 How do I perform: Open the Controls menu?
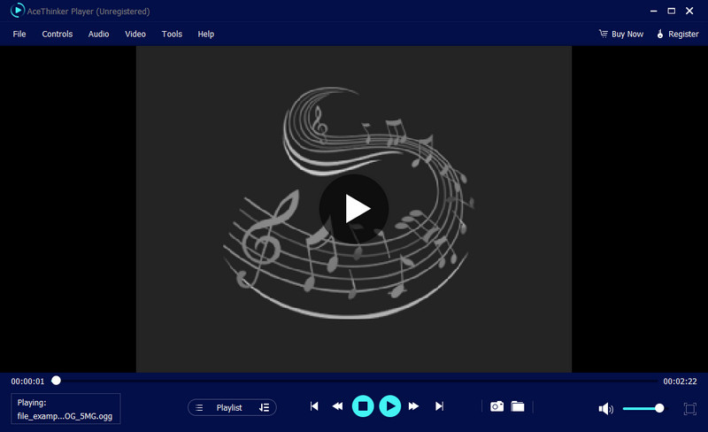coord(57,34)
